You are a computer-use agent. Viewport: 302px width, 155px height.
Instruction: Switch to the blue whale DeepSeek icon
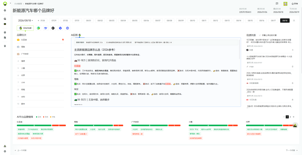[46, 28]
